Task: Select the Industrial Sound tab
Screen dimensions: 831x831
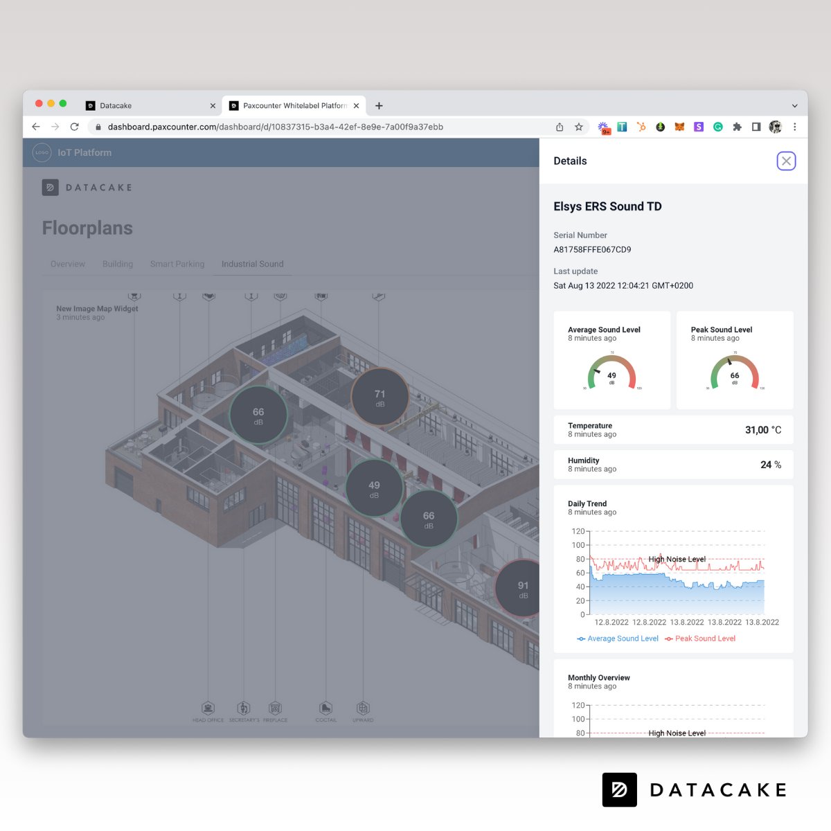Action: [252, 264]
